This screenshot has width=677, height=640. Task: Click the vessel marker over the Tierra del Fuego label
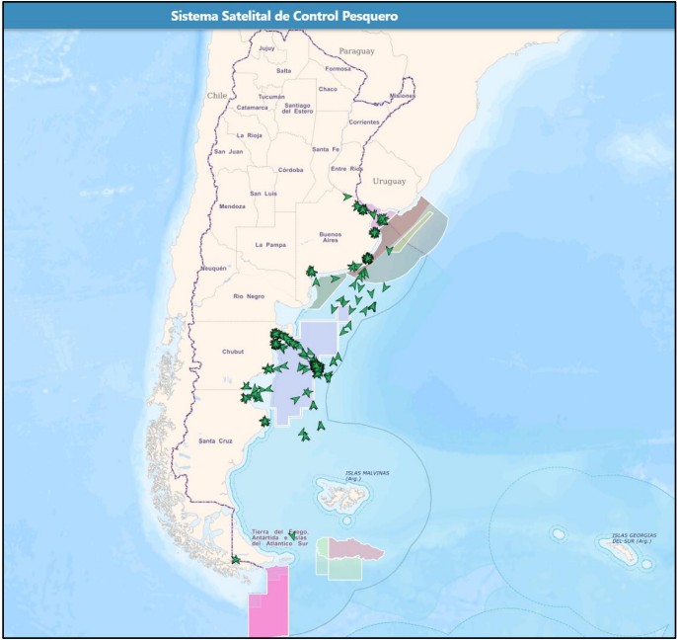pyautogui.click(x=292, y=536)
